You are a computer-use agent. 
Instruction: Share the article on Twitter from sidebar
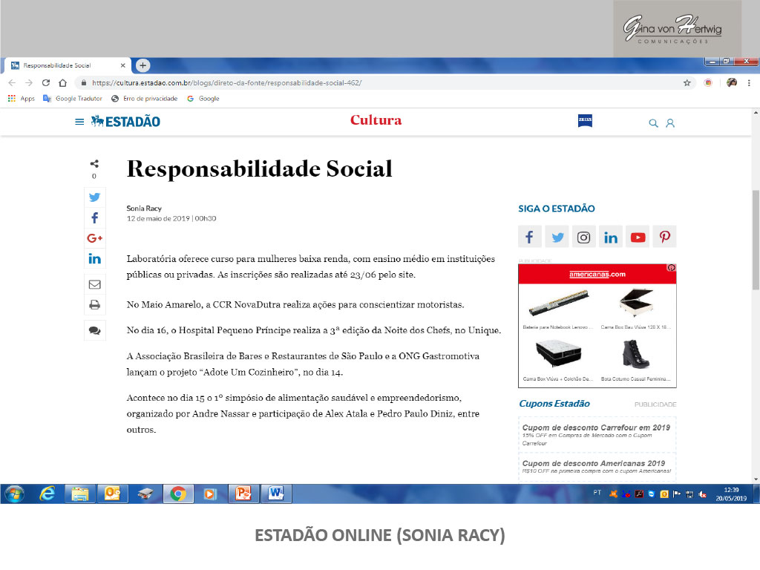click(x=94, y=197)
